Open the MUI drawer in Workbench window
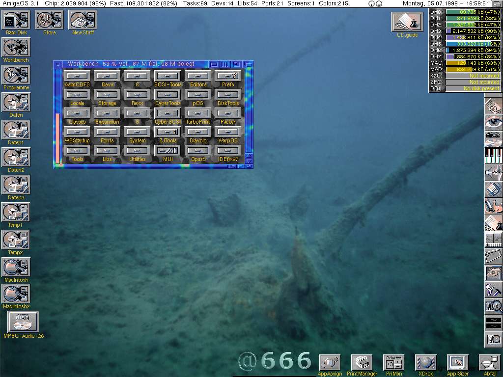The image size is (503, 377). pos(168,151)
